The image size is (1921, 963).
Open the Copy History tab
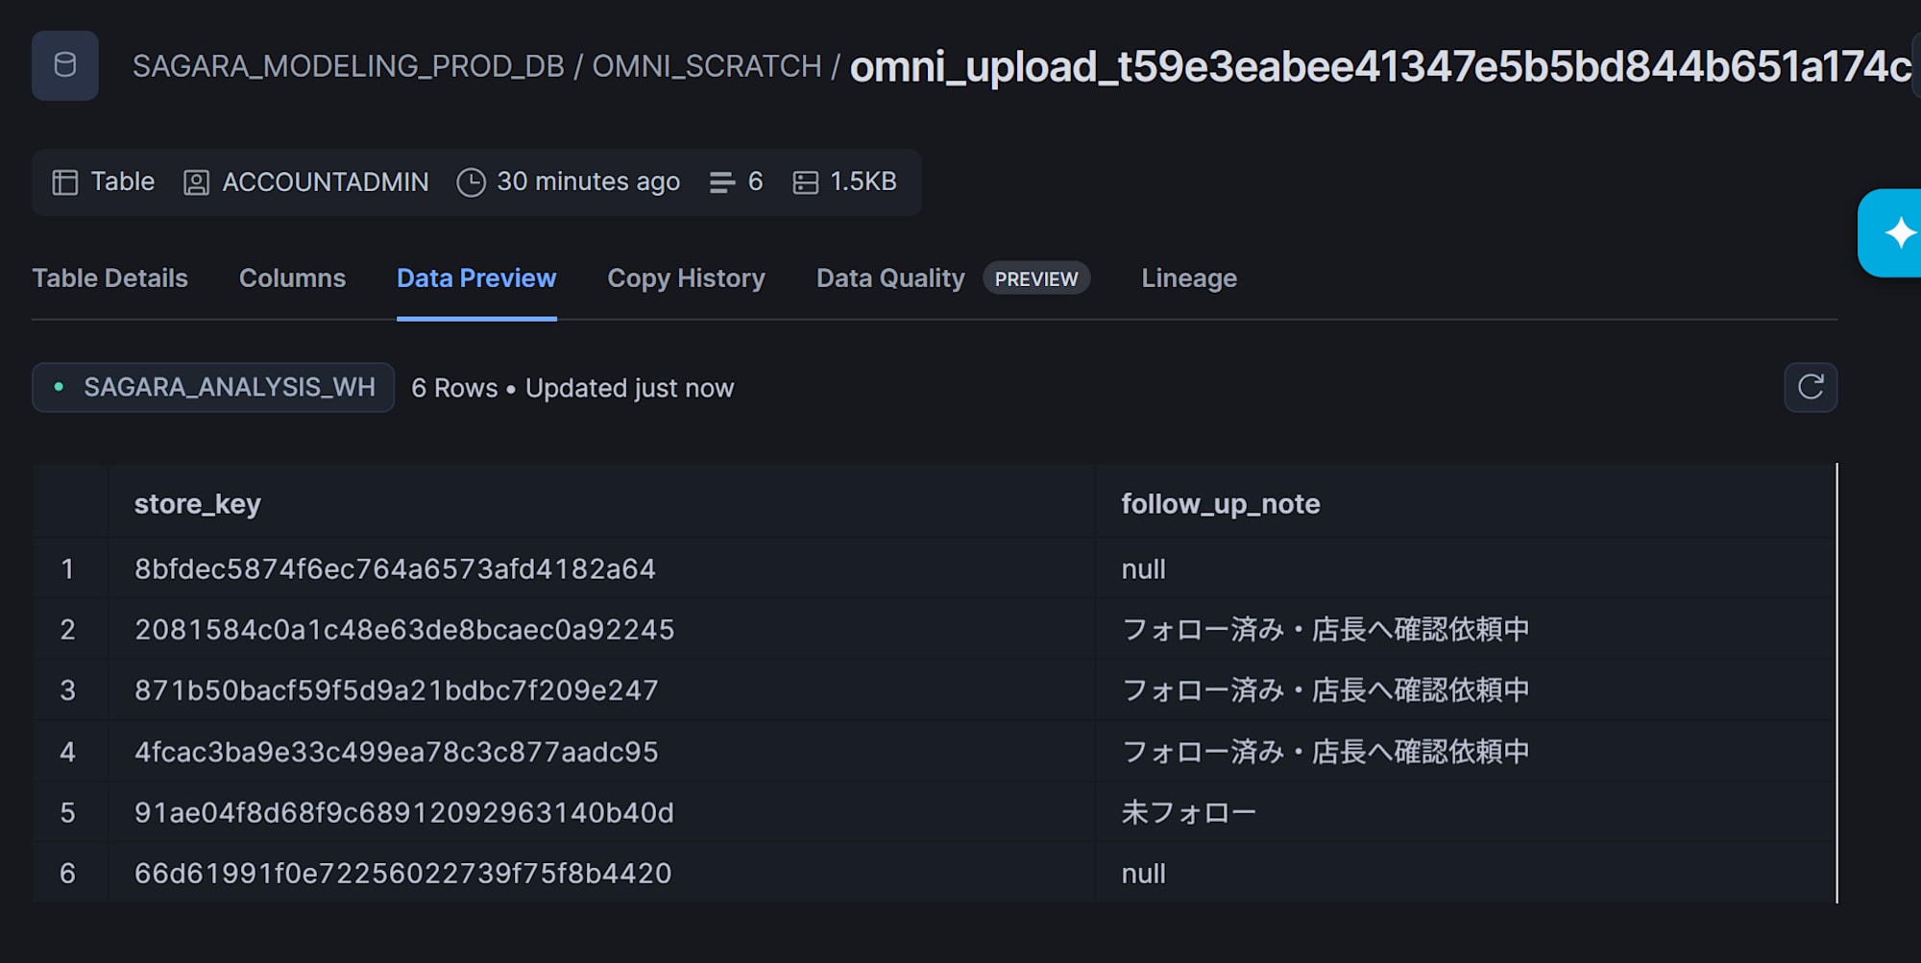pyautogui.click(x=686, y=278)
